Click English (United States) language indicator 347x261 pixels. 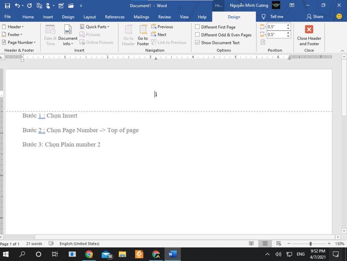[x=79, y=243]
